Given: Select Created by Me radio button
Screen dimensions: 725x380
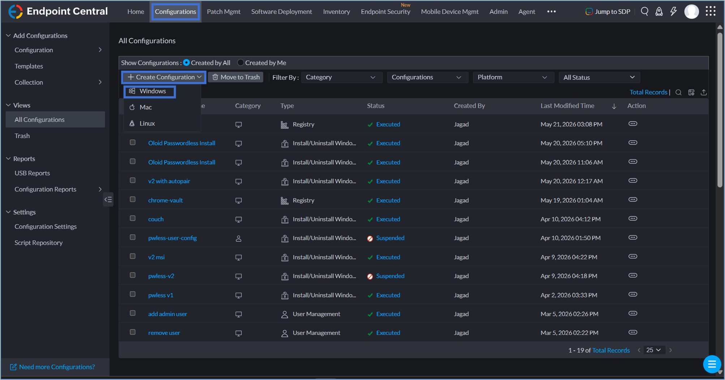Looking at the screenshot, I should coord(240,63).
